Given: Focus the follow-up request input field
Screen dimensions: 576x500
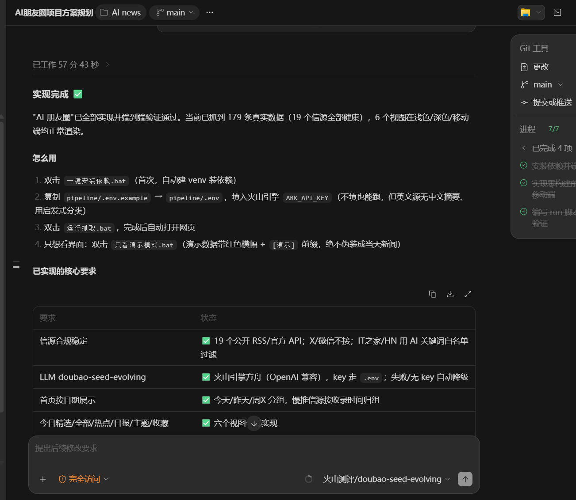Looking at the screenshot, I should (x=254, y=448).
